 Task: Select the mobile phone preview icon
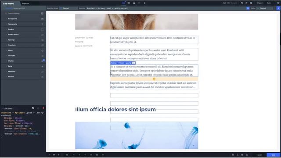click(x=144, y=3)
